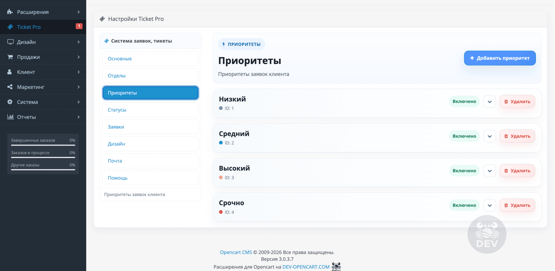Image resolution: width=555 pixels, height=271 pixels.
Task: Click the ID: 3 label under Высокий
Action: click(x=229, y=178)
